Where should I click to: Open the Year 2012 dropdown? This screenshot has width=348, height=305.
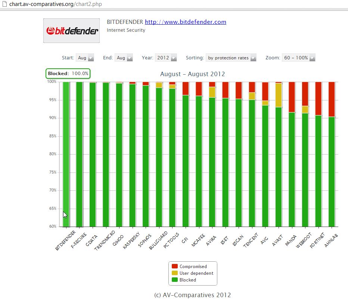[x=166, y=57]
